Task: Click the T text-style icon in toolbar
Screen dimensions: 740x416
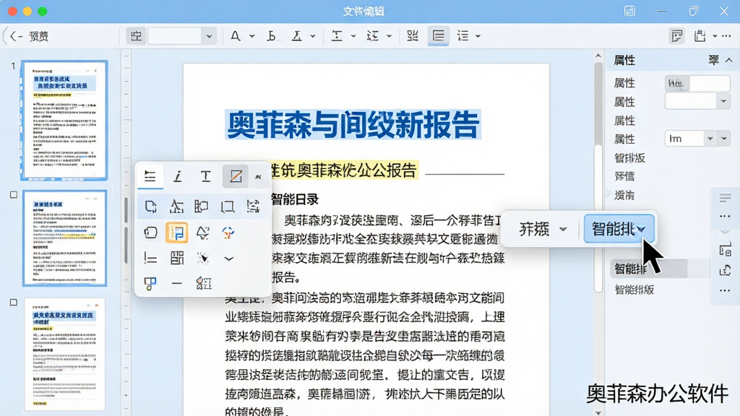Action: click(x=337, y=36)
